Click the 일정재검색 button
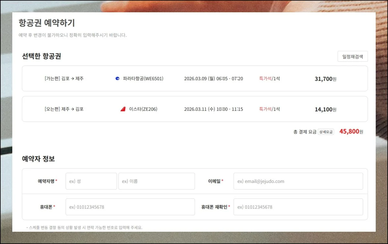This screenshot has height=244, width=388. (352, 57)
